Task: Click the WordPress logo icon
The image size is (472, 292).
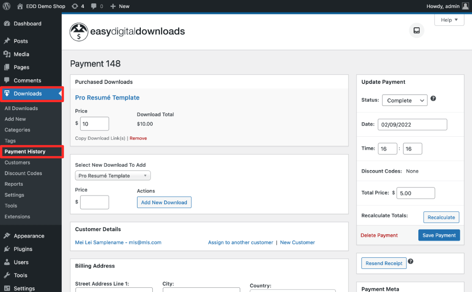Action: point(6,6)
